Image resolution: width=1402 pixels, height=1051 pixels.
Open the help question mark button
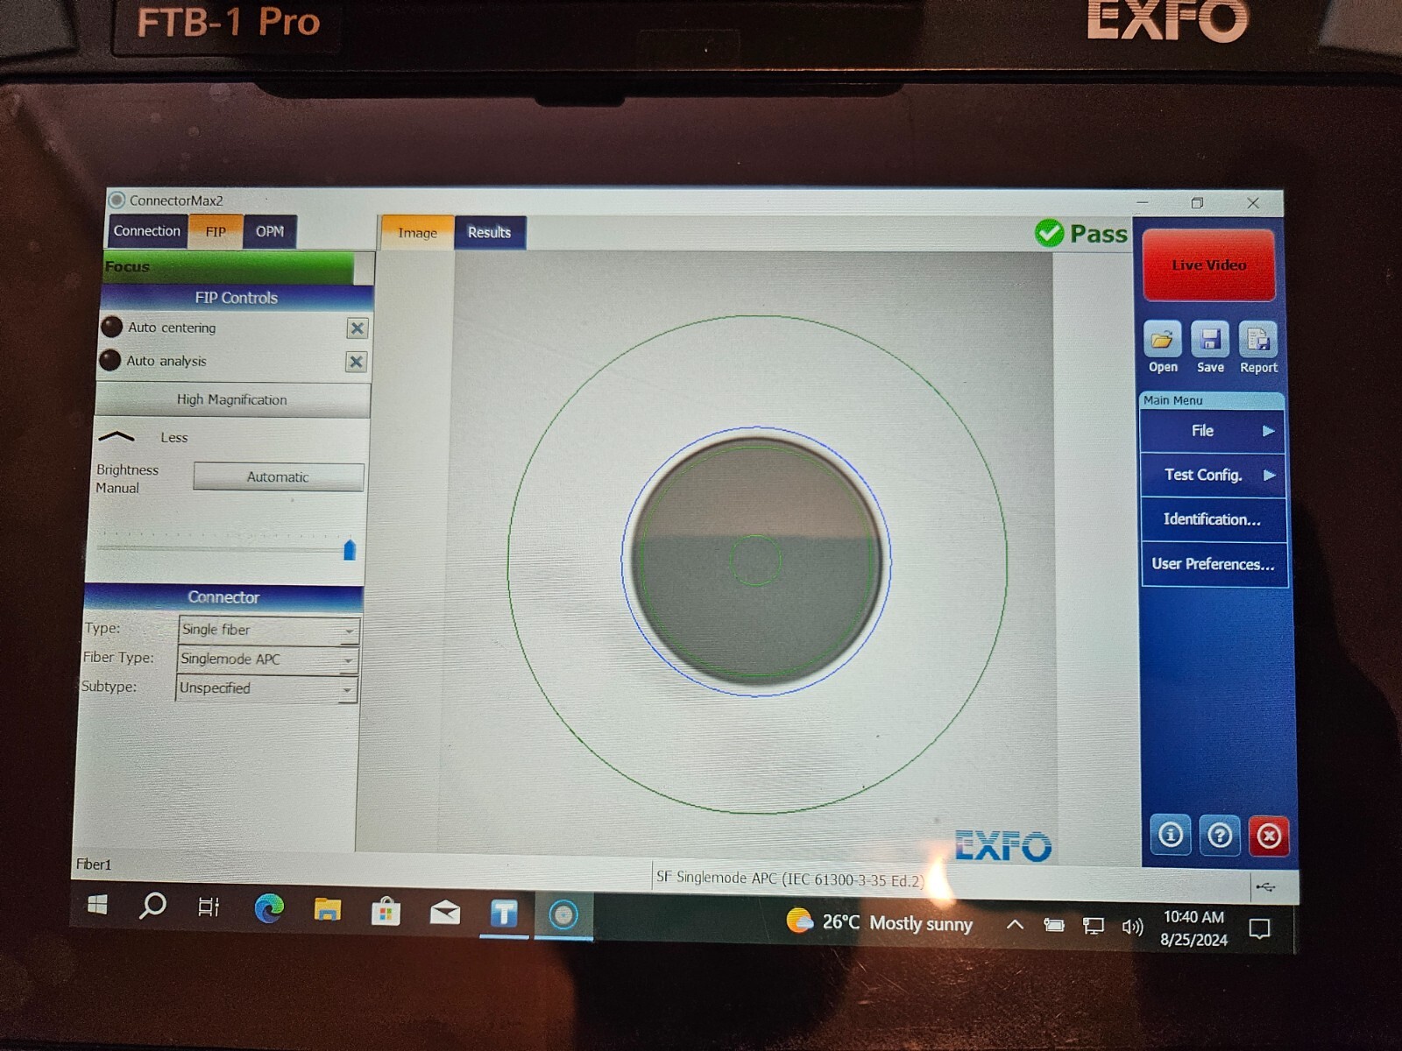pos(1220,836)
